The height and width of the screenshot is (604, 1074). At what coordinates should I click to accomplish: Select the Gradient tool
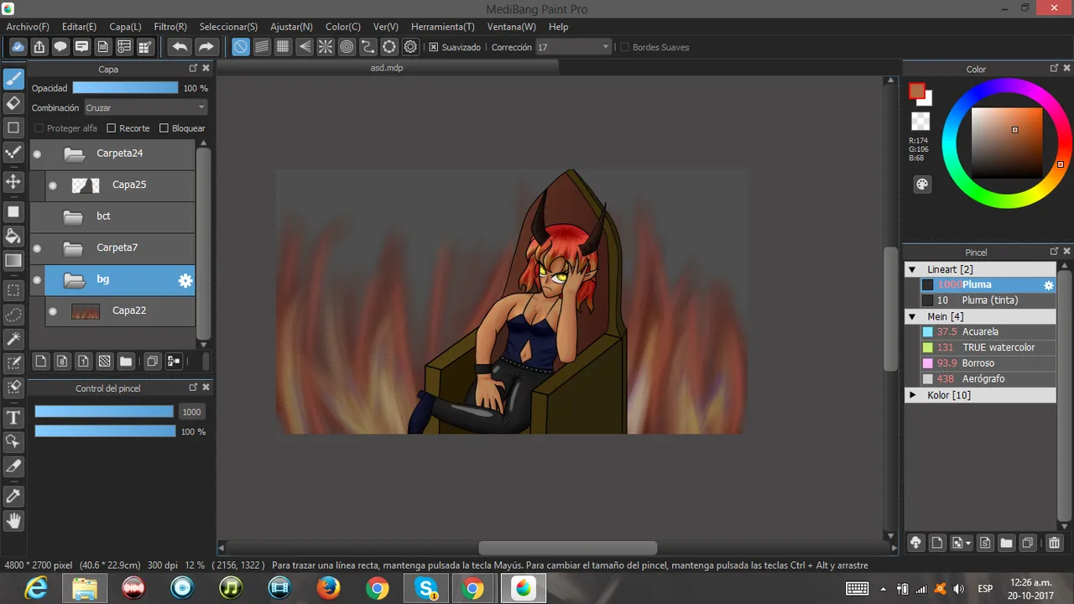(13, 261)
